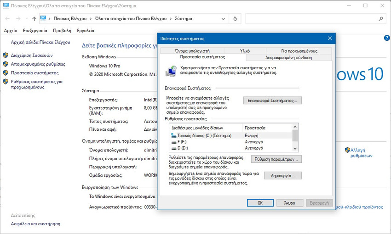The width and height of the screenshot is (391, 234).
Task: Open Απομακρυσμένες ρυθμίσεις link
Action: coord(38,64)
